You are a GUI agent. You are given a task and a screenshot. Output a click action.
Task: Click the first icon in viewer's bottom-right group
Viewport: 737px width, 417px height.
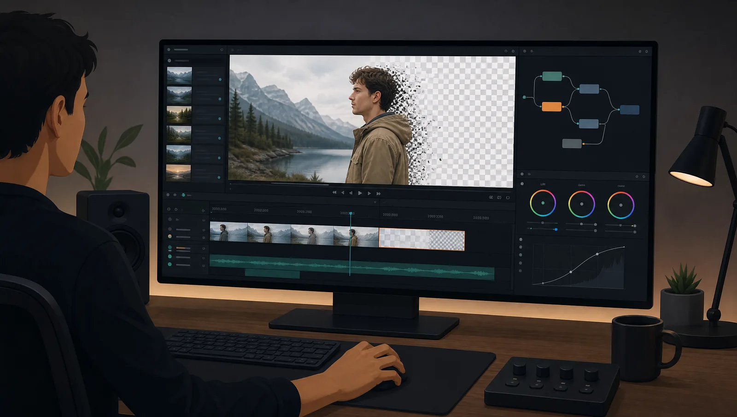coord(491,197)
